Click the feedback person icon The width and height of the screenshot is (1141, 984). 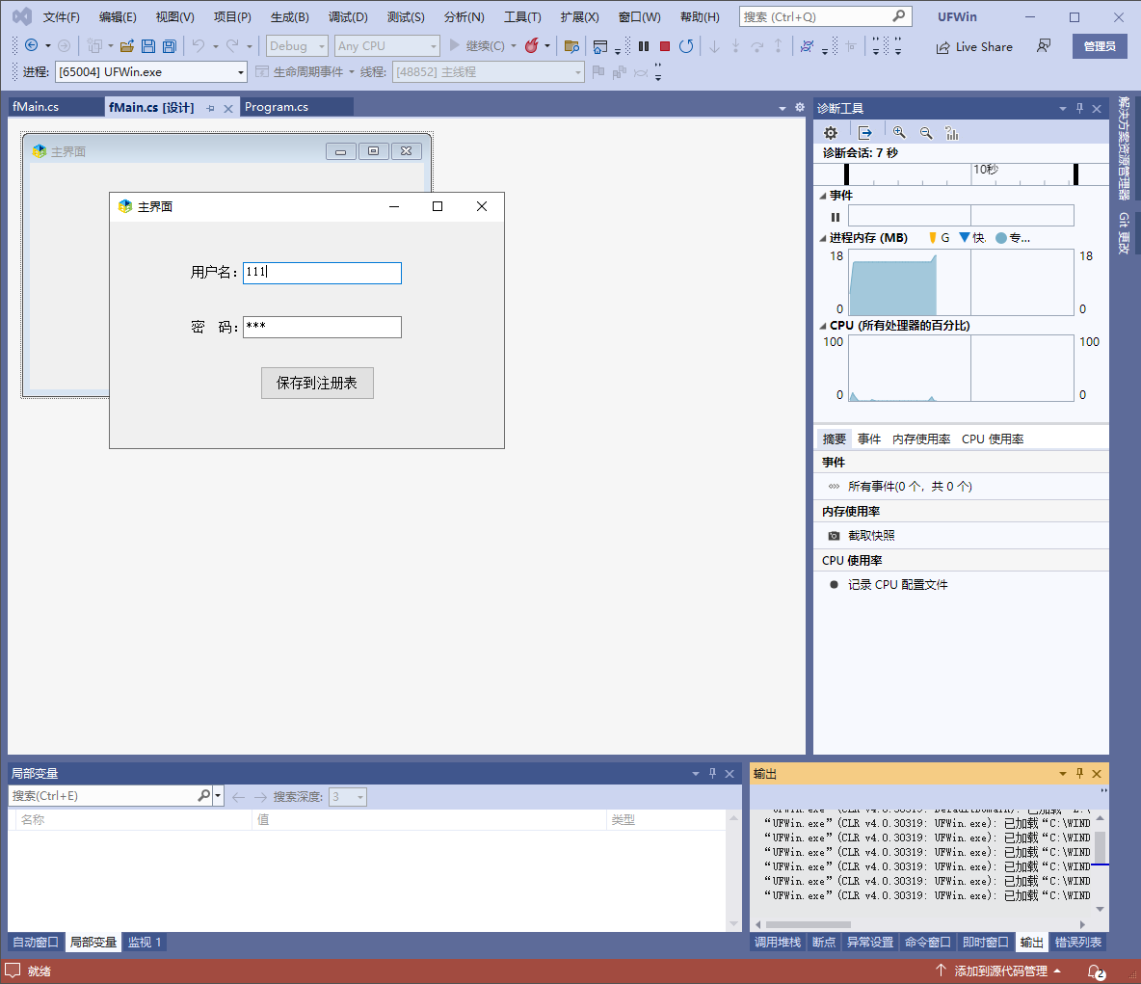click(1044, 46)
